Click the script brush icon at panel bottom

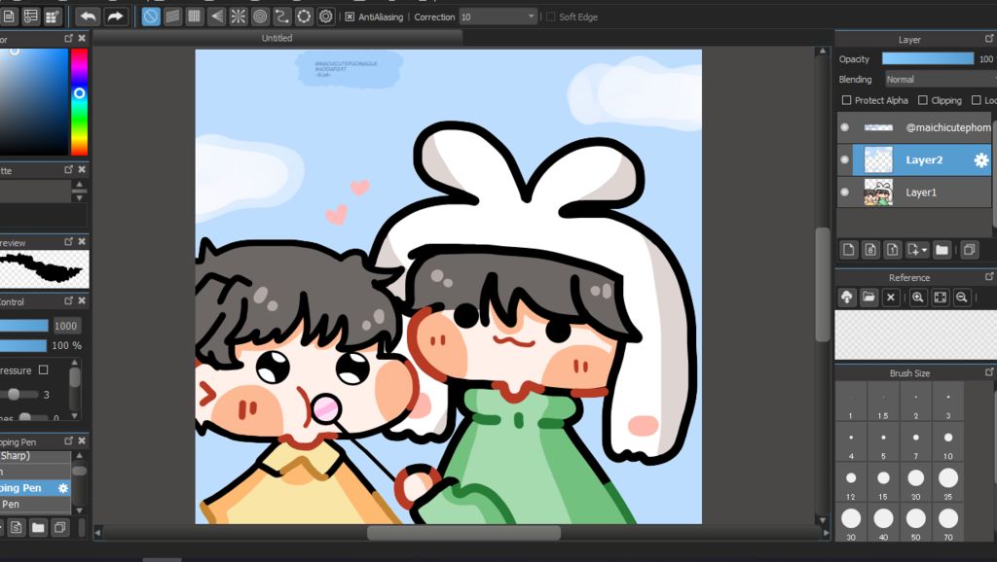[17, 527]
